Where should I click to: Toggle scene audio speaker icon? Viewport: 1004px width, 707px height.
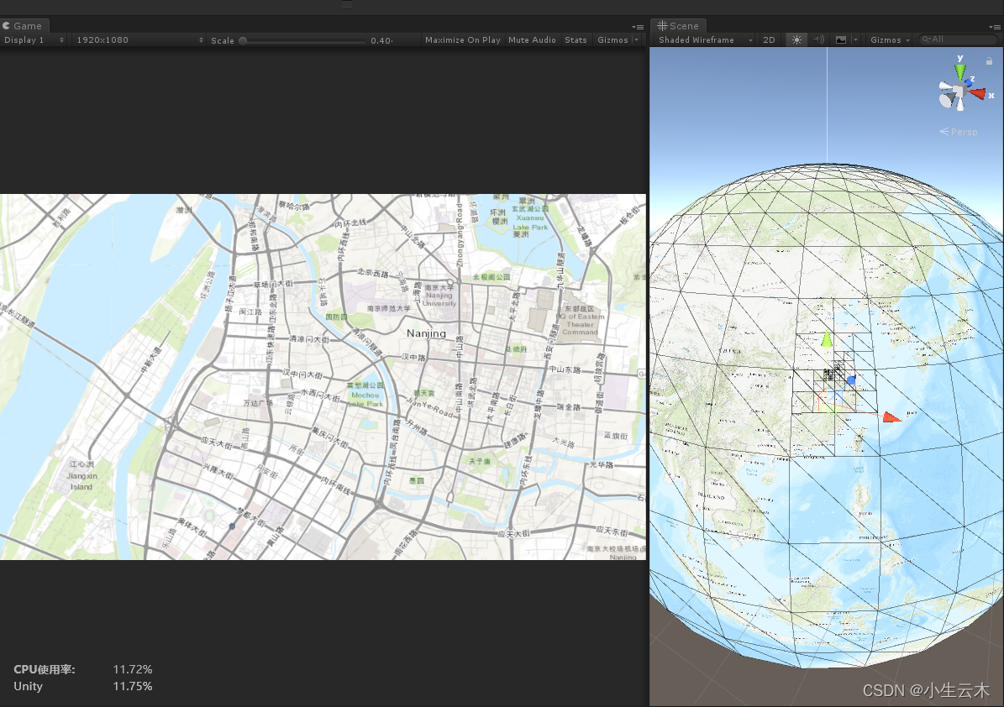pos(819,39)
